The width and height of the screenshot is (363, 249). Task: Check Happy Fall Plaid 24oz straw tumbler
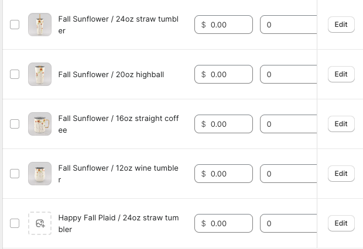pos(15,223)
